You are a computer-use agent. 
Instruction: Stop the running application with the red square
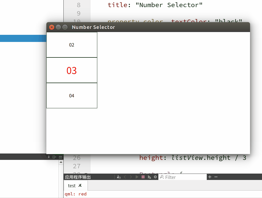(x=143, y=177)
